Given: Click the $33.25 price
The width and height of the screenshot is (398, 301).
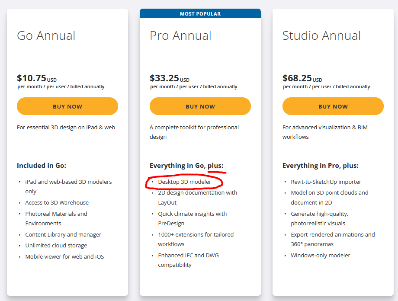Looking at the screenshot, I should (164, 78).
